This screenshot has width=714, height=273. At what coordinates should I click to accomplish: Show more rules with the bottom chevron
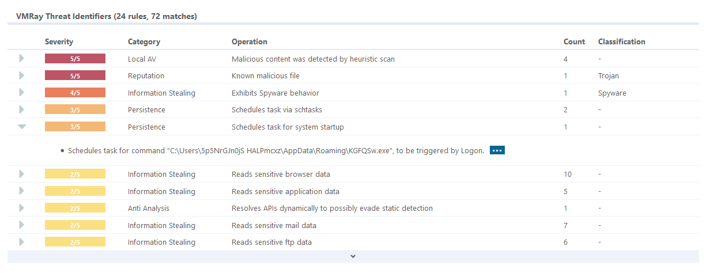click(x=353, y=256)
